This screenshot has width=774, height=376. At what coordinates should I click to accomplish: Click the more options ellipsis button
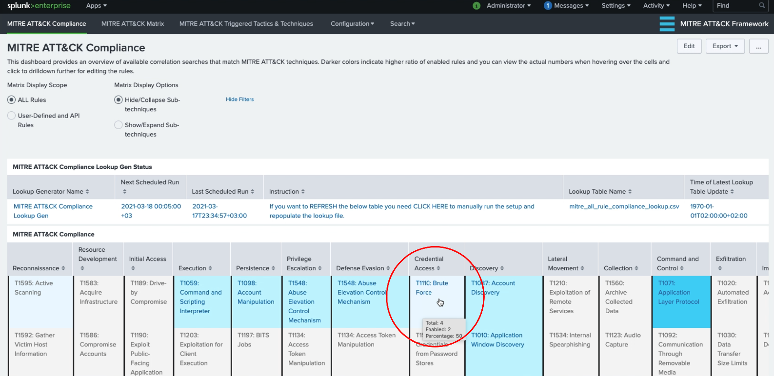pos(758,46)
